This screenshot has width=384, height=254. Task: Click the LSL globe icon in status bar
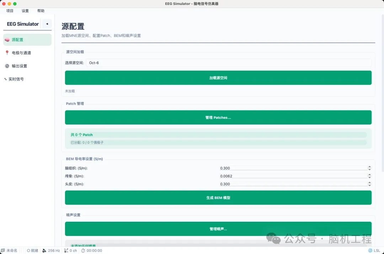370,250
